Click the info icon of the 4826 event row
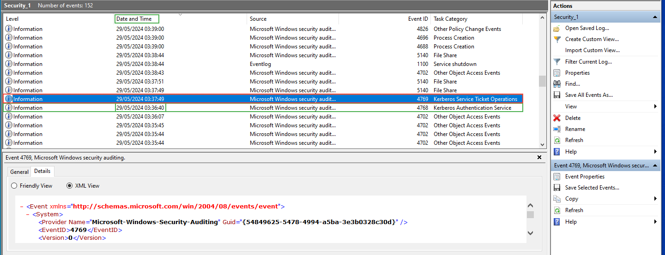Image resolution: width=665 pixels, height=255 pixels. point(9,29)
